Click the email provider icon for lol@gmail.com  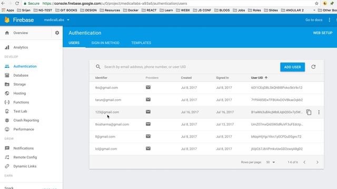148,149
